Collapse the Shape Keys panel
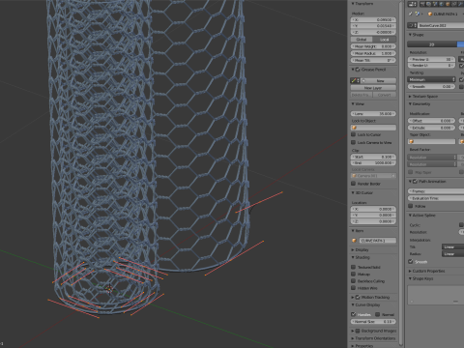Image resolution: width=464 pixels, height=348 pixels. point(410,278)
